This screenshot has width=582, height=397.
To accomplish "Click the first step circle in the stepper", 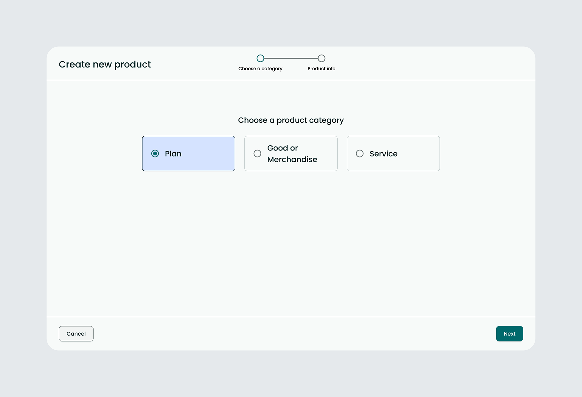I will point(260,58).
